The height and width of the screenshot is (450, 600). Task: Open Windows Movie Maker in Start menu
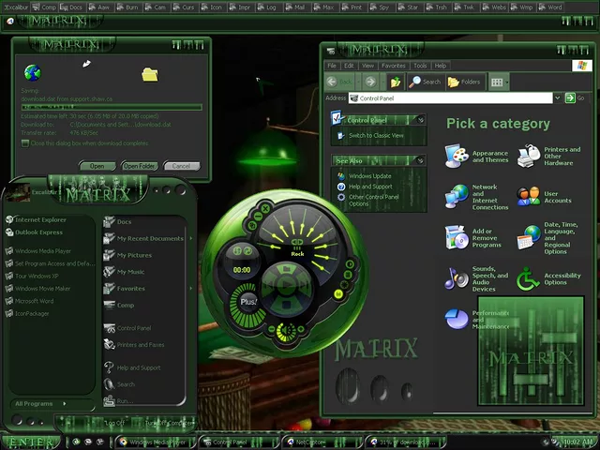coord(37,289)
